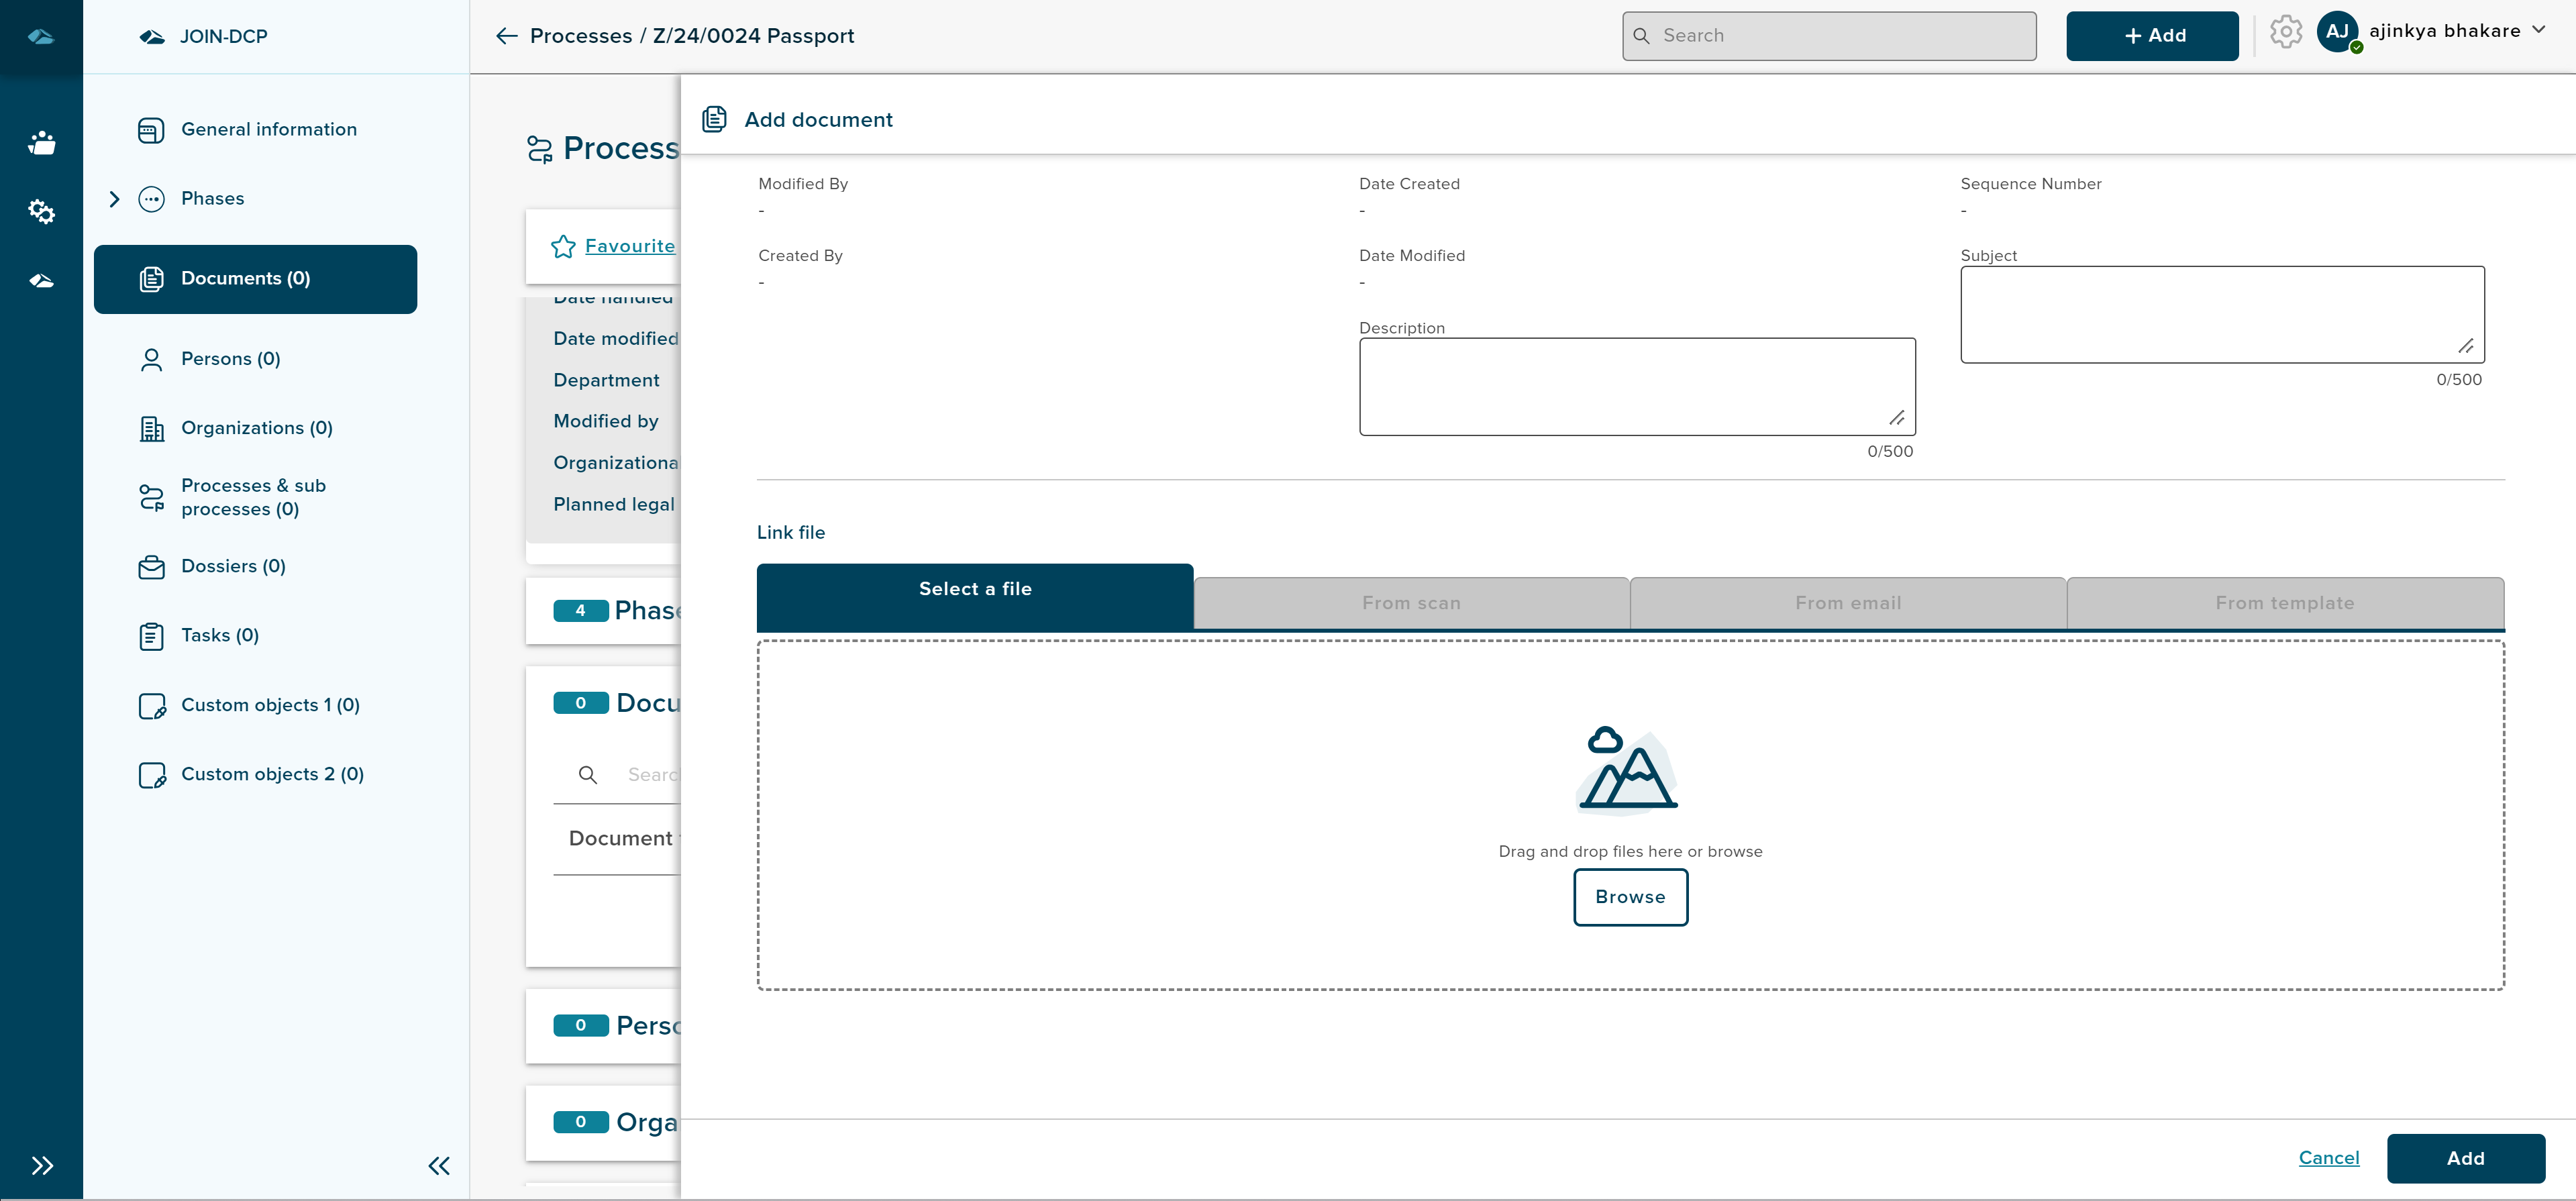The image size is (2576, 1201).
Task: Click the Organizations building icon
Action: [x=151, y=429]
